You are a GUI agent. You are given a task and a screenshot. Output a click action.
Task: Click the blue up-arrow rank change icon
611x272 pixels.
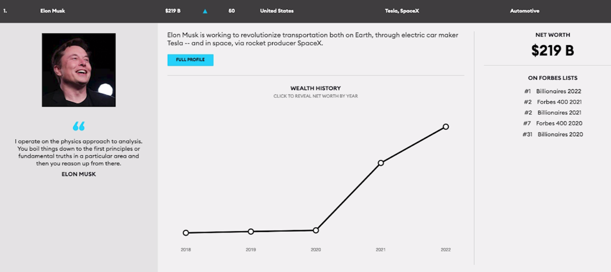(x=205, y=11)
